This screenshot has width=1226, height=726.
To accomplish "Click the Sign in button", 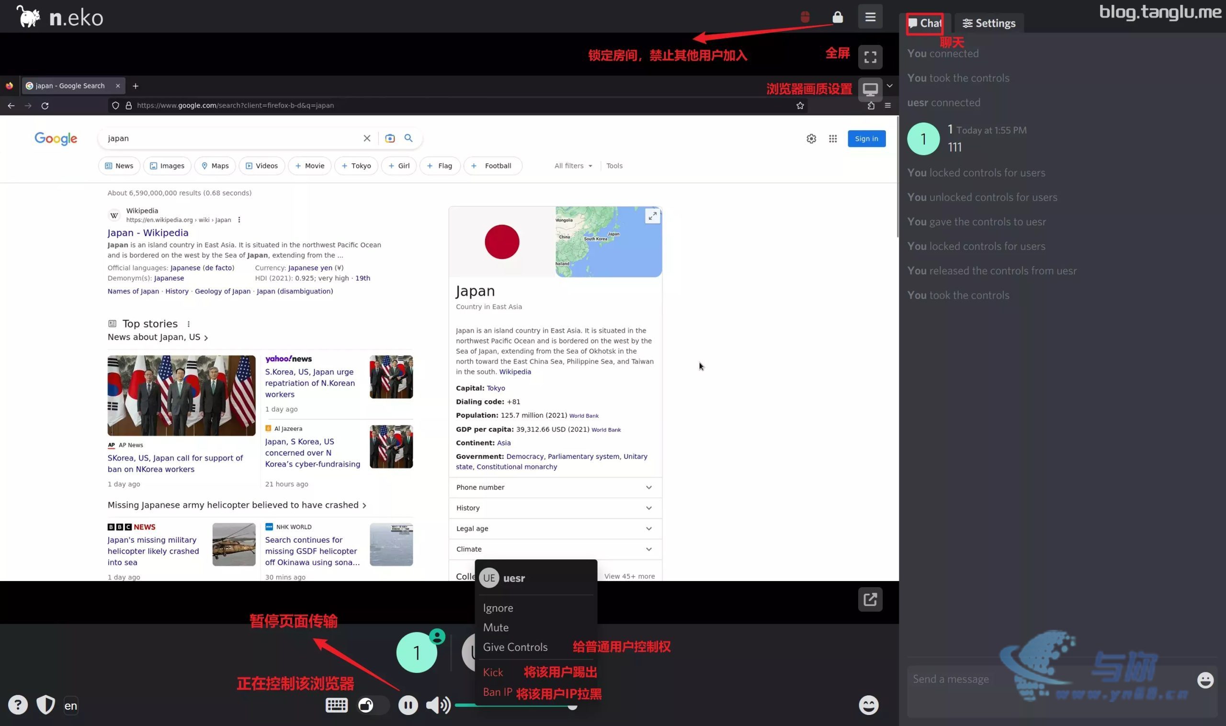I will pos(866,139).
